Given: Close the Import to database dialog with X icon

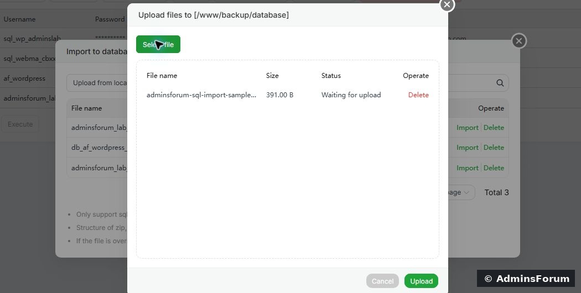Looking at the screenshot, I should click(519, 41).
